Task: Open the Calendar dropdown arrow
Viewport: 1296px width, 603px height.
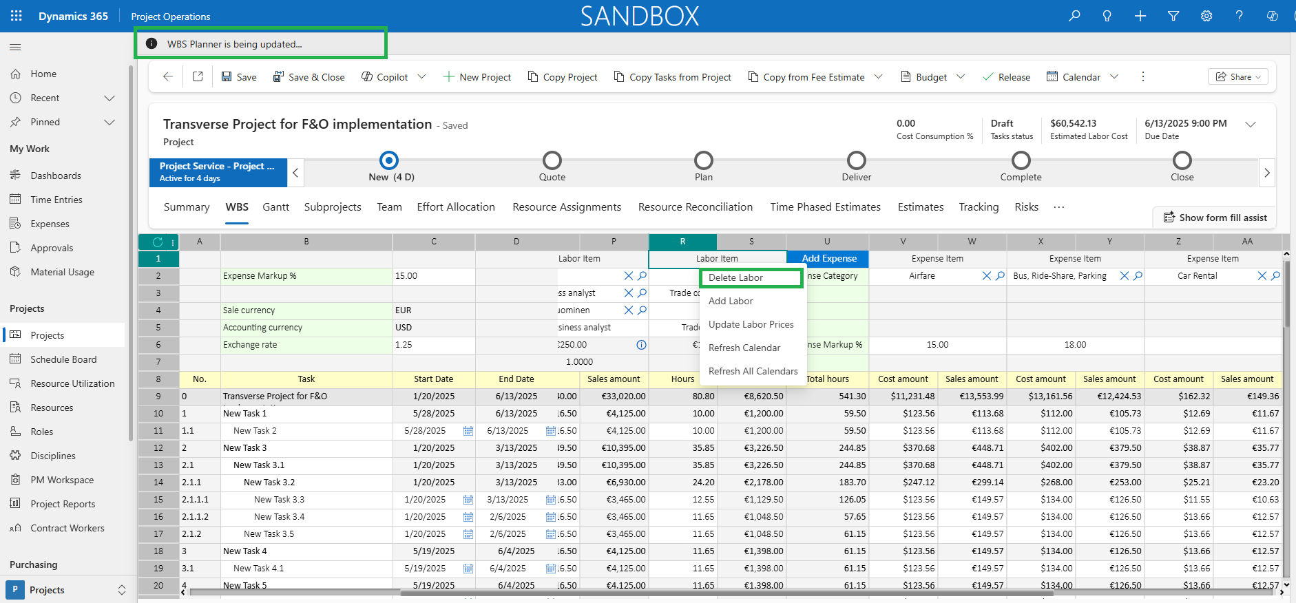Action: [1114, 76]
